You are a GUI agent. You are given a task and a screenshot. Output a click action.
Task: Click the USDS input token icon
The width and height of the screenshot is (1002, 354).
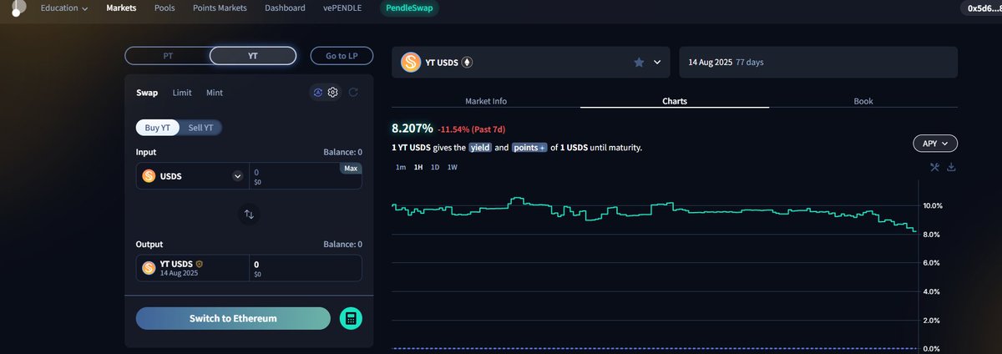pos(149,176)
